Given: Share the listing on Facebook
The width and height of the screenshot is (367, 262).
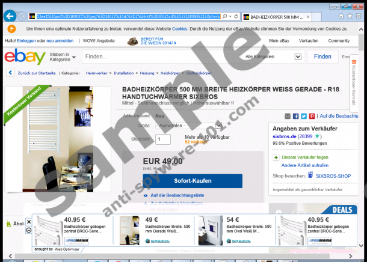Looking at the screenshot, I should click(295, 116).
